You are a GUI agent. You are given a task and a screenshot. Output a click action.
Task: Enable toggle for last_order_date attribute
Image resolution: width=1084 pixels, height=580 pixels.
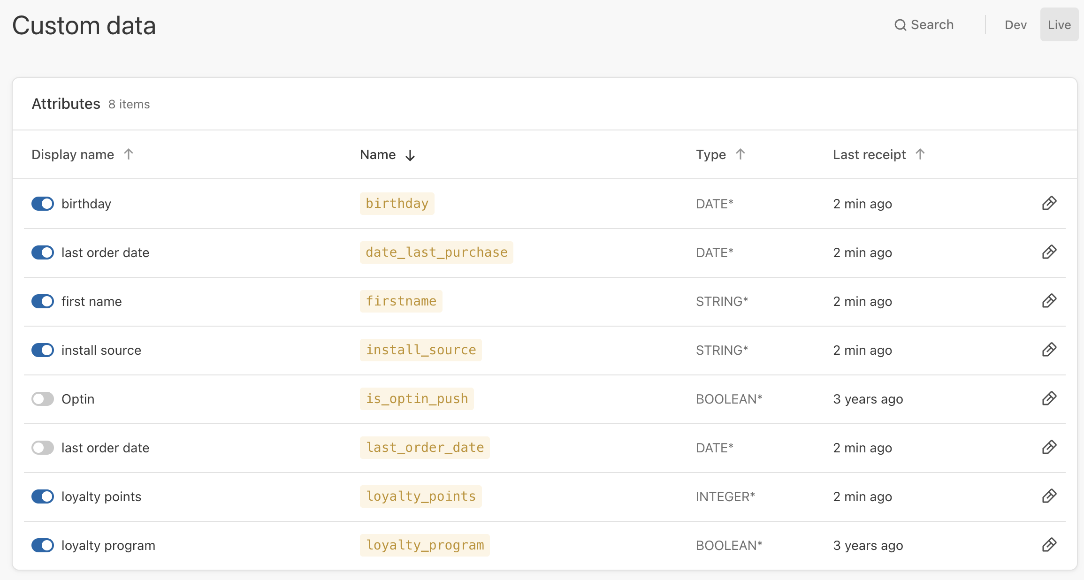(x=43, y=448)
